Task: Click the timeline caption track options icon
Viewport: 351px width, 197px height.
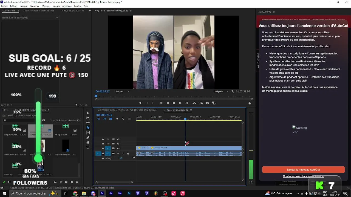Action: click(130, 119)
